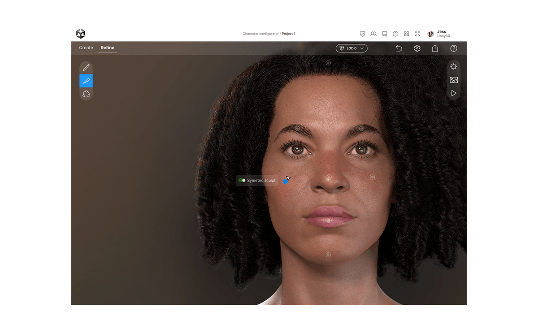
Task: Enable fullscreen mode from the header
Action: point(417,34)
